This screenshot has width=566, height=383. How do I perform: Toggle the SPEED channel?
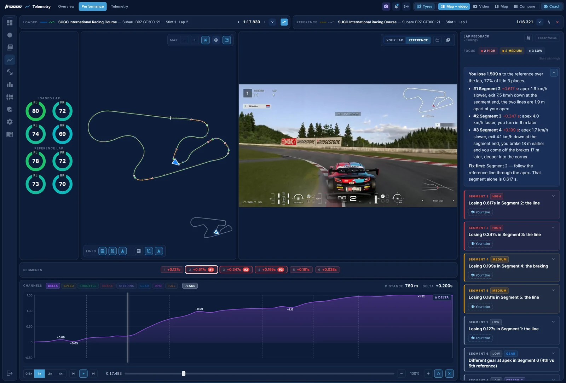coord(69,286)
